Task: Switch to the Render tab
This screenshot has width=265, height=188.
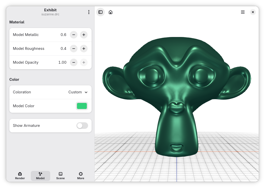Action: (x=20, y=176)
